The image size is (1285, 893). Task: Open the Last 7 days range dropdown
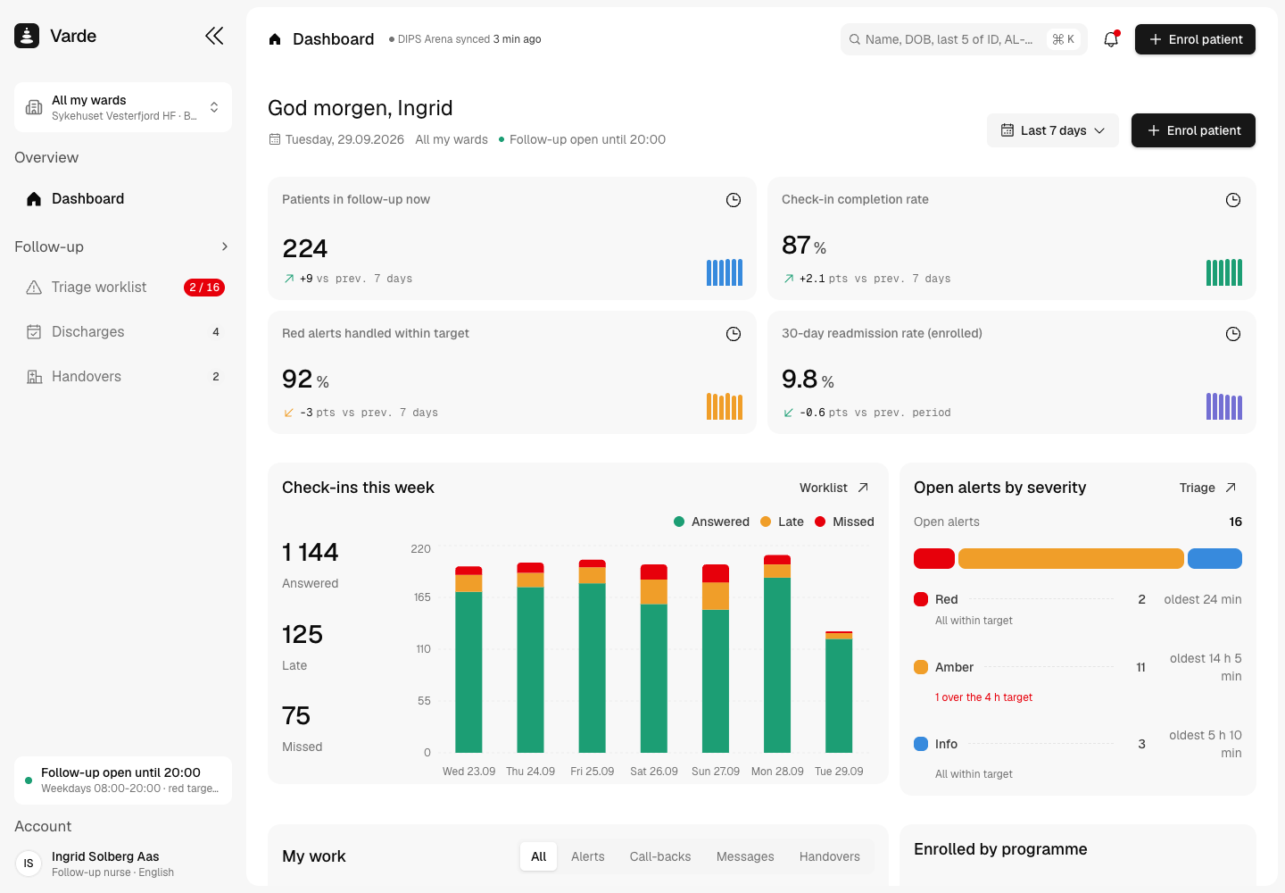click(x=1053, y=130)
